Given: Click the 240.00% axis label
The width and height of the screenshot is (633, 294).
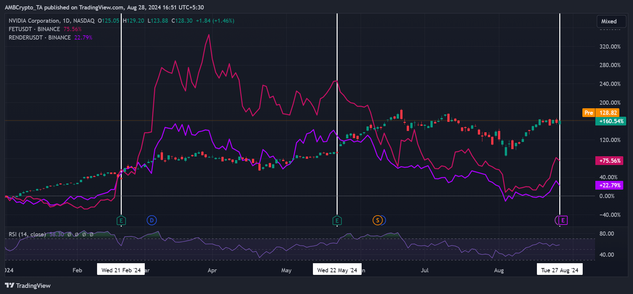Looking at the screenshot, I should (610, 84).
